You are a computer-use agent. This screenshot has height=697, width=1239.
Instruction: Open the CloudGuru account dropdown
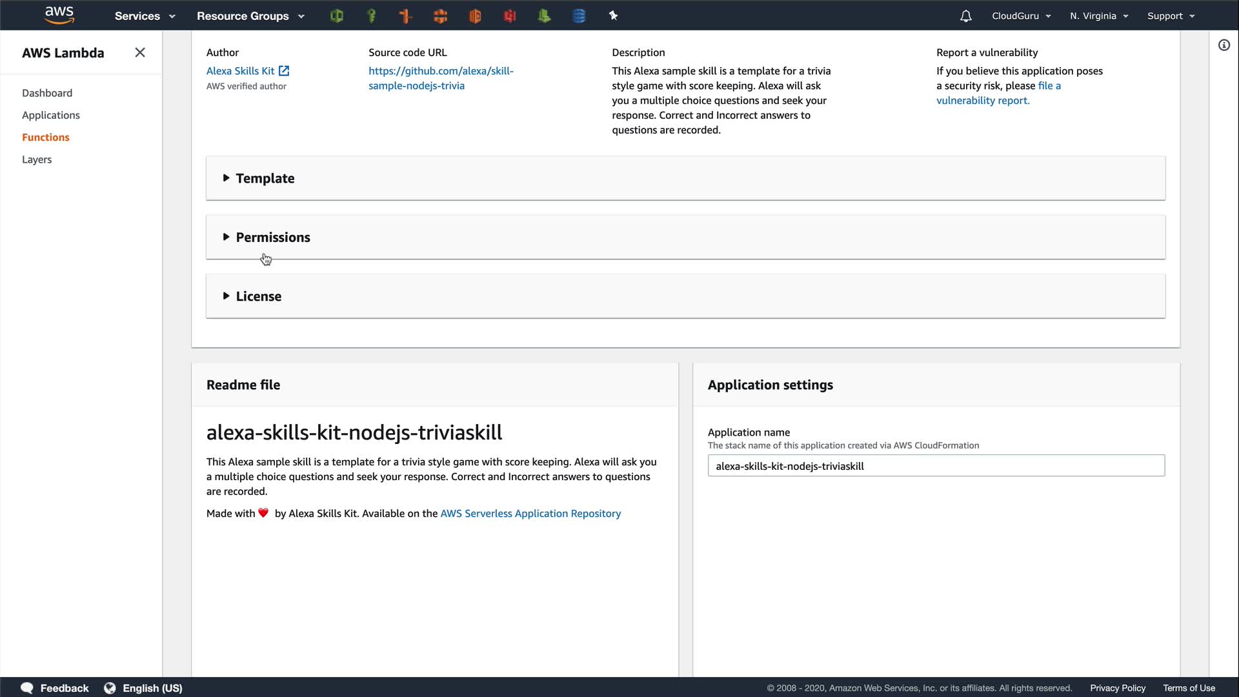point(1021,16)
